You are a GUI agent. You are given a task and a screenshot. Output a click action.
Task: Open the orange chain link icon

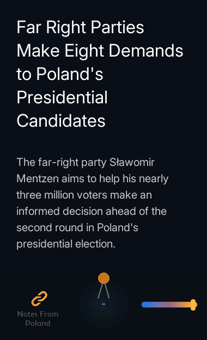coord(39,299)
